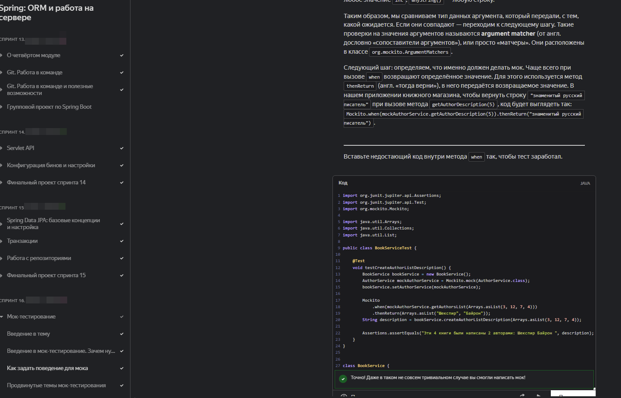The image size is (621, 398).
Task: Click the course title Spring: ORM и работа на сервере
Action: coord(47,13)
